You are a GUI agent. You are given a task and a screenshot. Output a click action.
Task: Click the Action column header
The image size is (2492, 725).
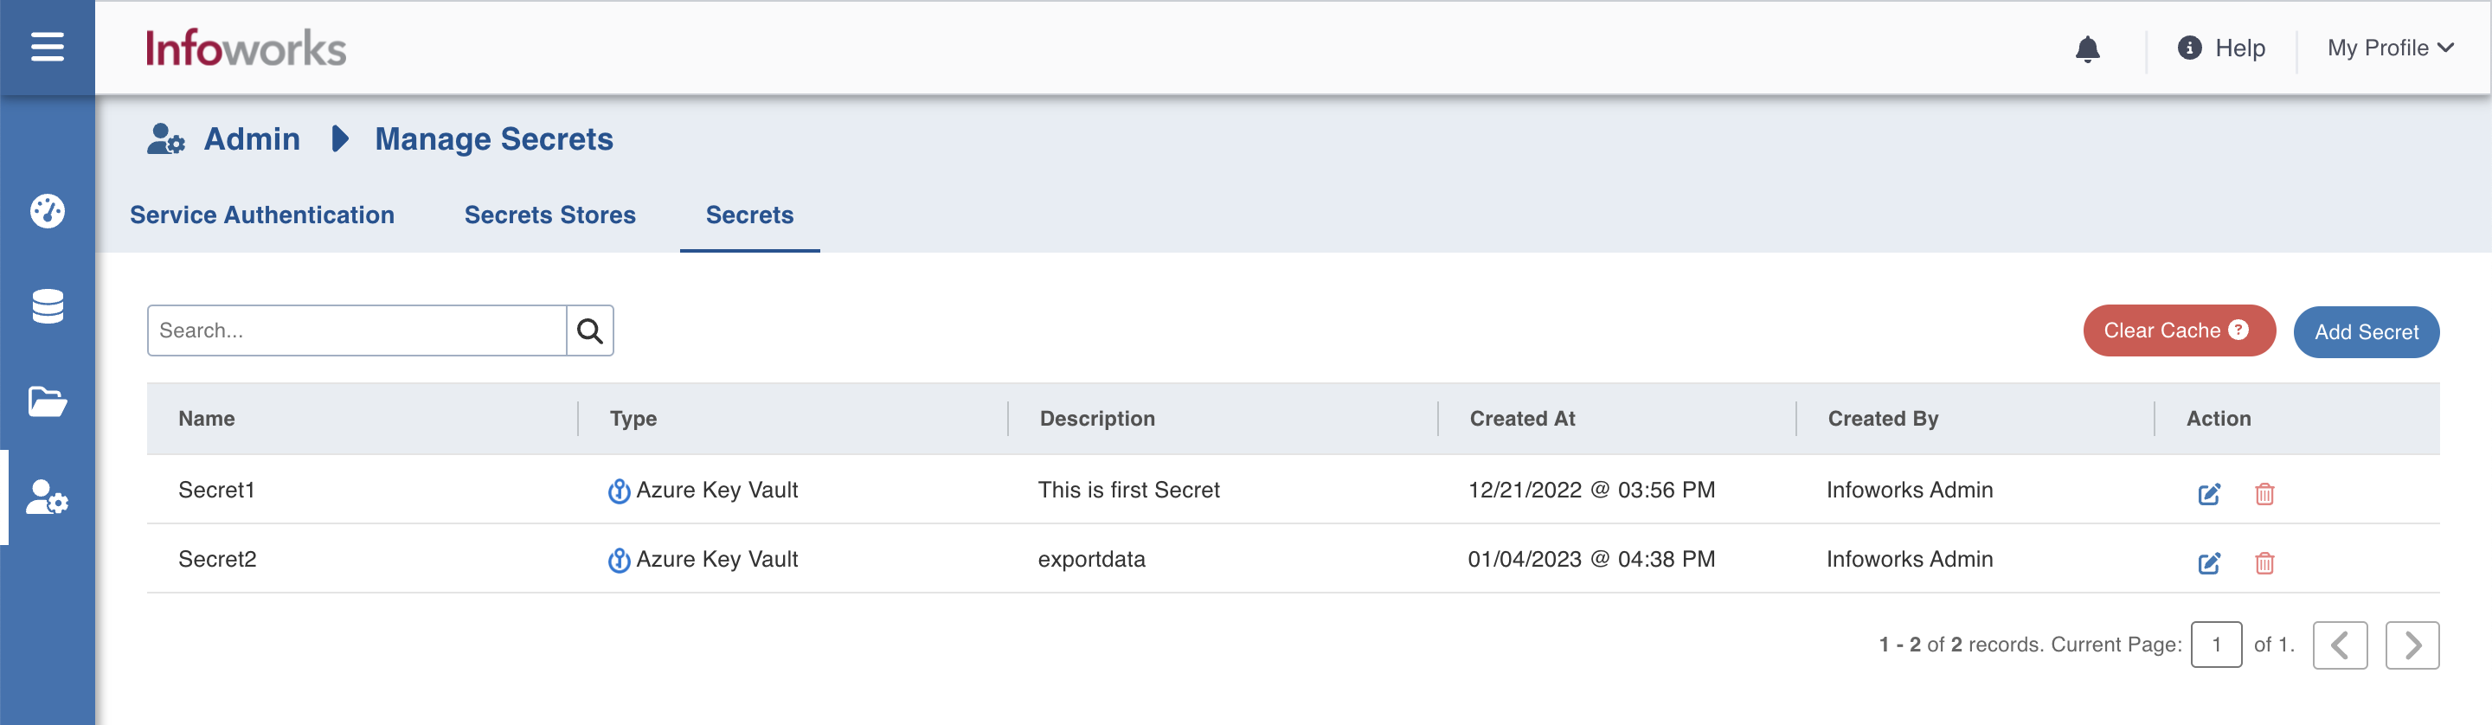pyautogui.click(x=2219, y=419)
